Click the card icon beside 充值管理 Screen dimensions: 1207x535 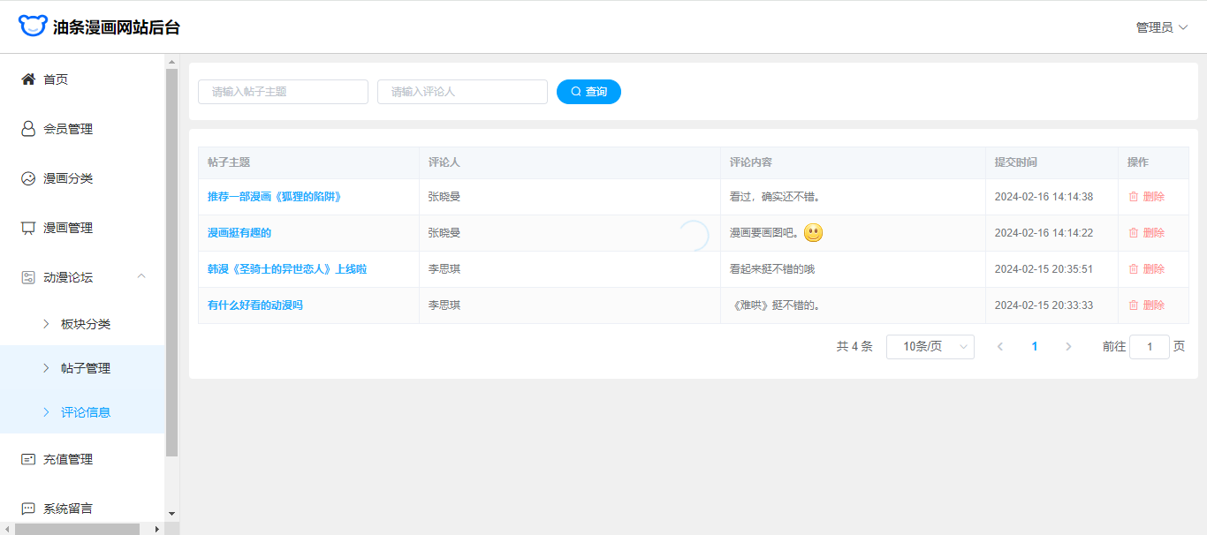[28, 459]
